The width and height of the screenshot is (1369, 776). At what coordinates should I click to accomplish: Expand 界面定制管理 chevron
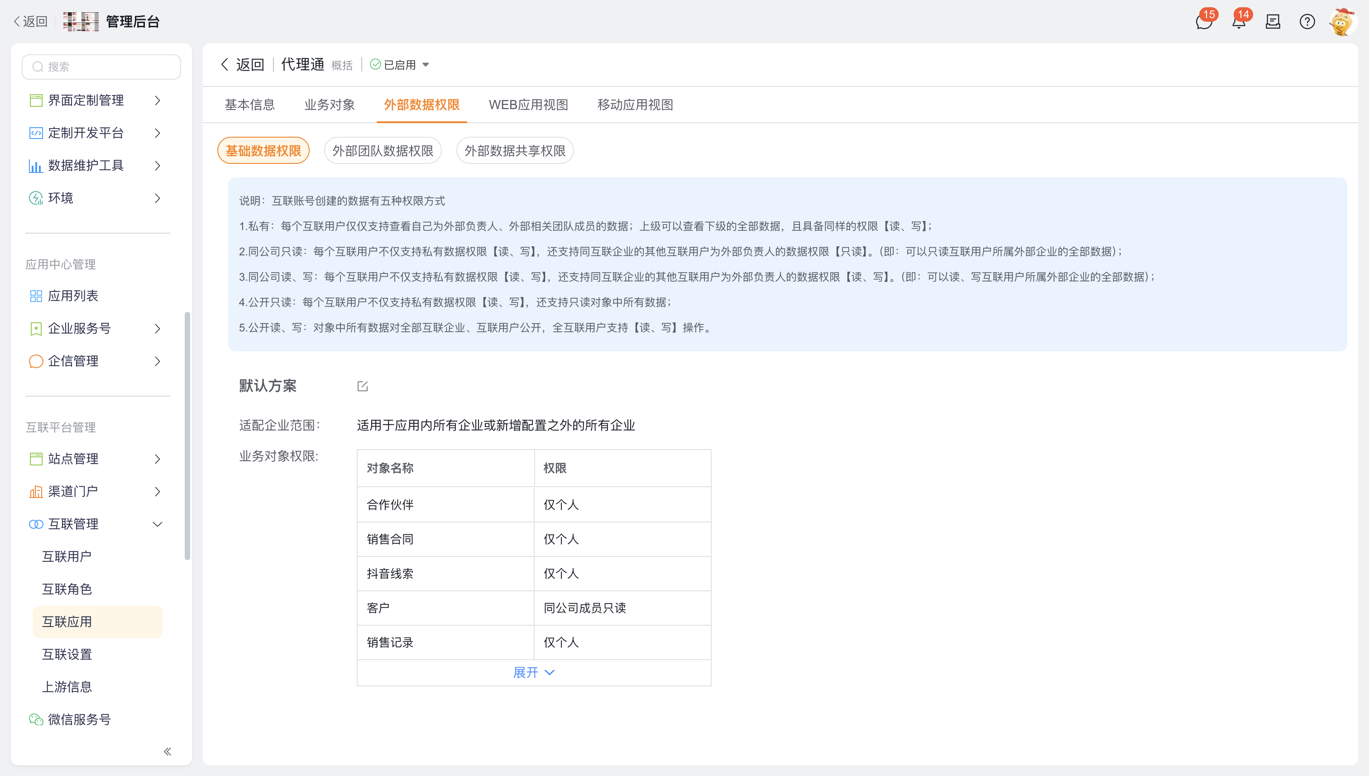click(x=157, y=100)
